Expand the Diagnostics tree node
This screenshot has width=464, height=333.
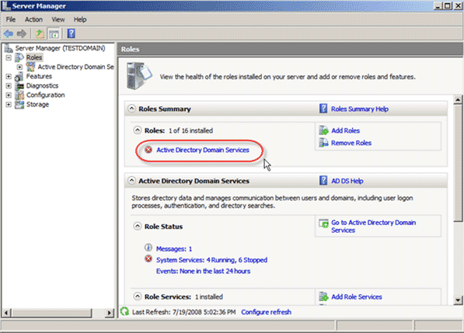coord(9,86)
